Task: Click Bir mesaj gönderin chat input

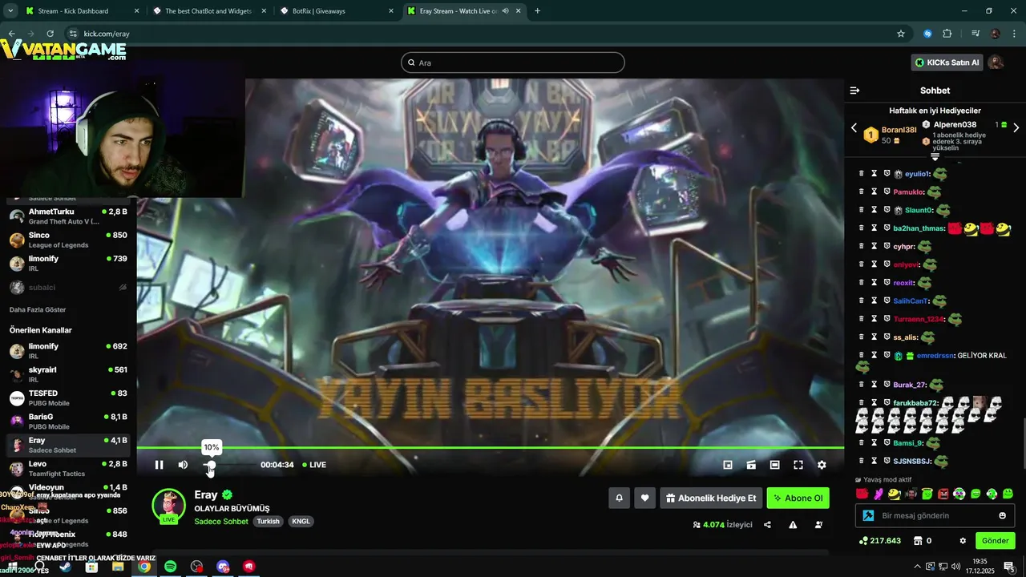Action: pos(935,515)
